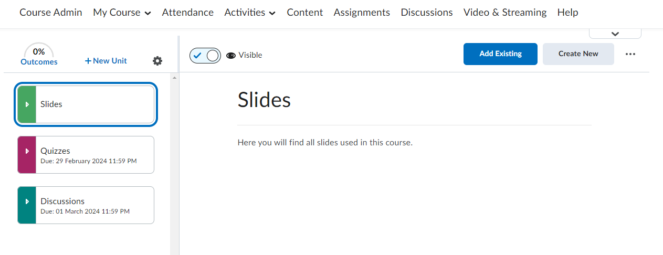Image resolution: width=663 pixels, height=255 pixels.
Task: Open Video & Streaming in navbar
Action: coord(504,13)
